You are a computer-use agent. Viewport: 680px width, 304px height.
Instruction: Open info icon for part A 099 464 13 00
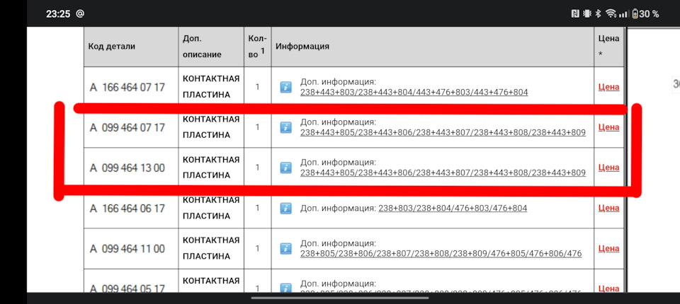coord(285,168)
